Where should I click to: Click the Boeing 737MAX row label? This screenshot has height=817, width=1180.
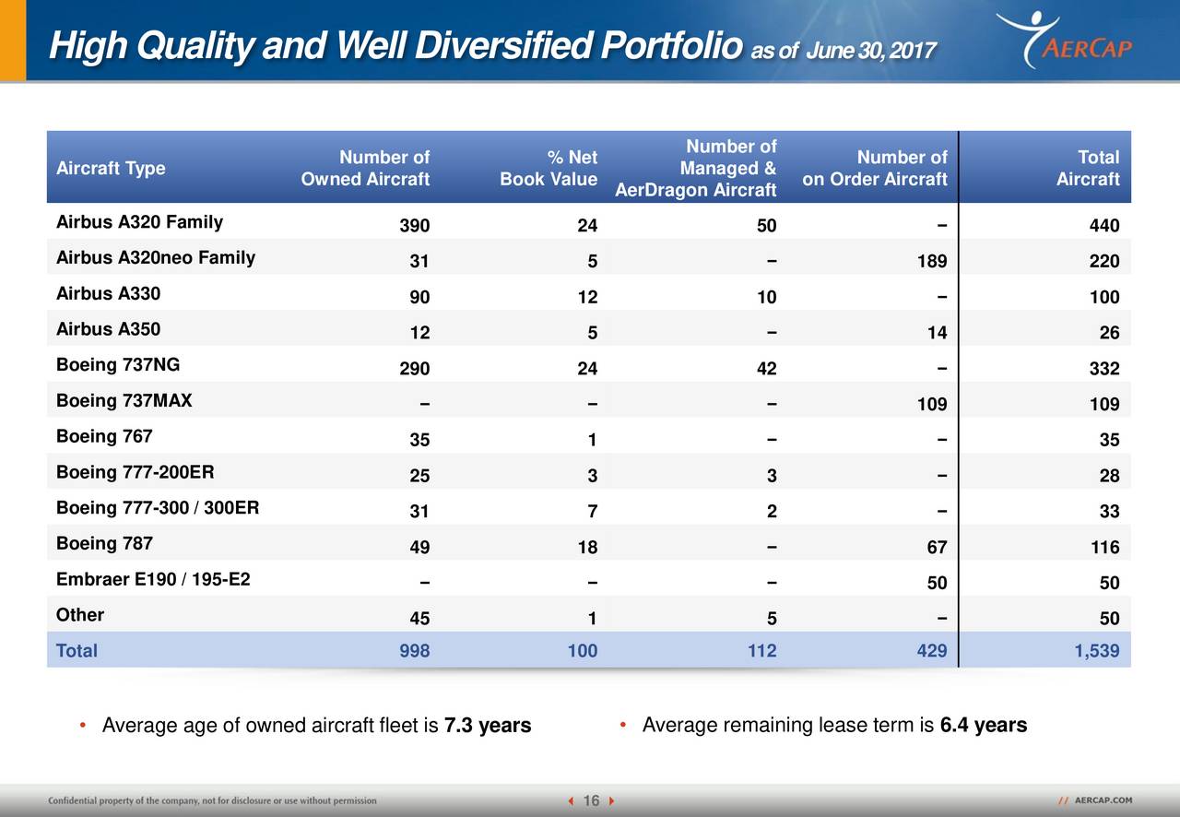[124, 400]
